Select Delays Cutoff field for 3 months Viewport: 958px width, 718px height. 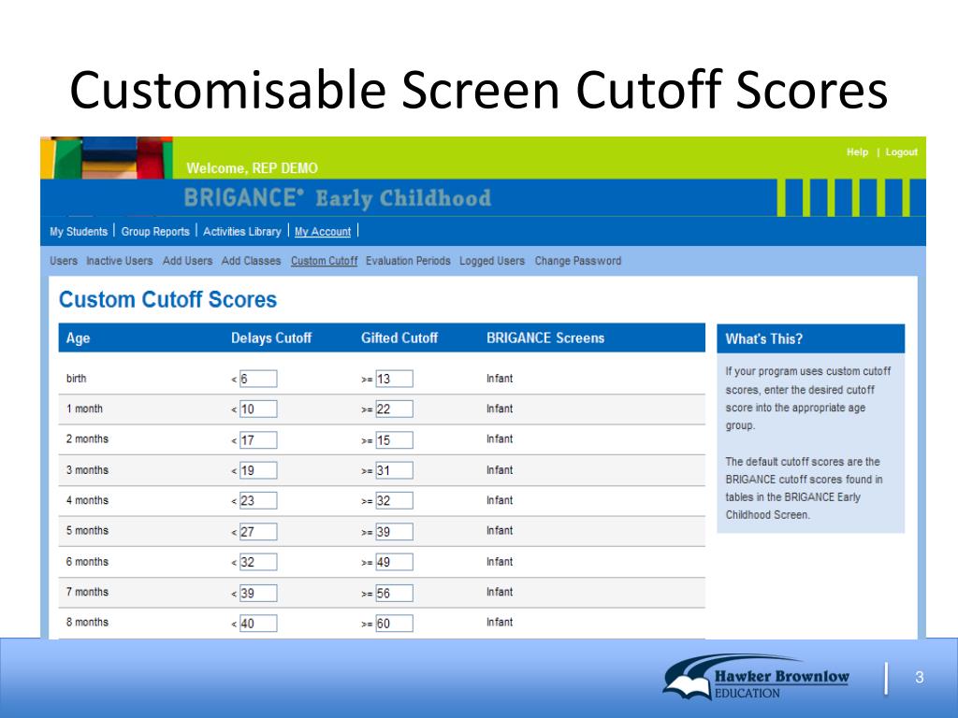(x=258, y=470)
